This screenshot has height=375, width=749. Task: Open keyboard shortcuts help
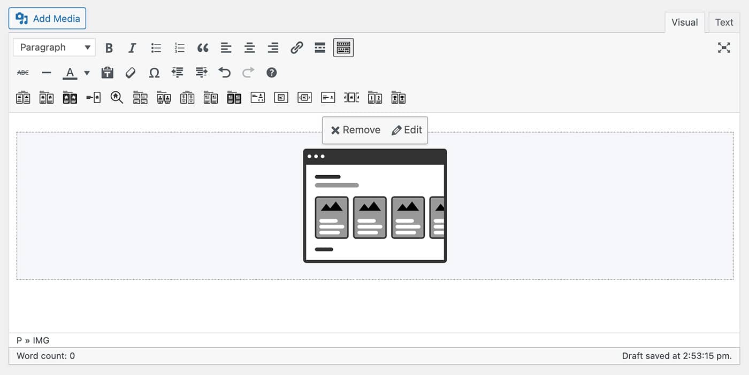(272, 73)
